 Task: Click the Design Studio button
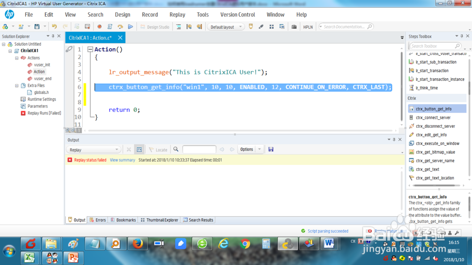[x=155, y=27]
